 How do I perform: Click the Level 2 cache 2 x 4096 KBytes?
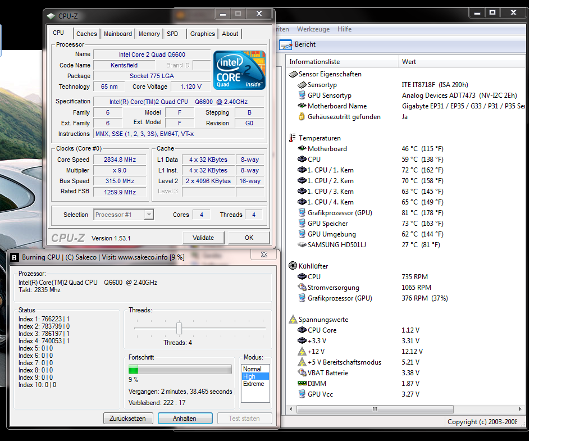[x=208, y=181]
